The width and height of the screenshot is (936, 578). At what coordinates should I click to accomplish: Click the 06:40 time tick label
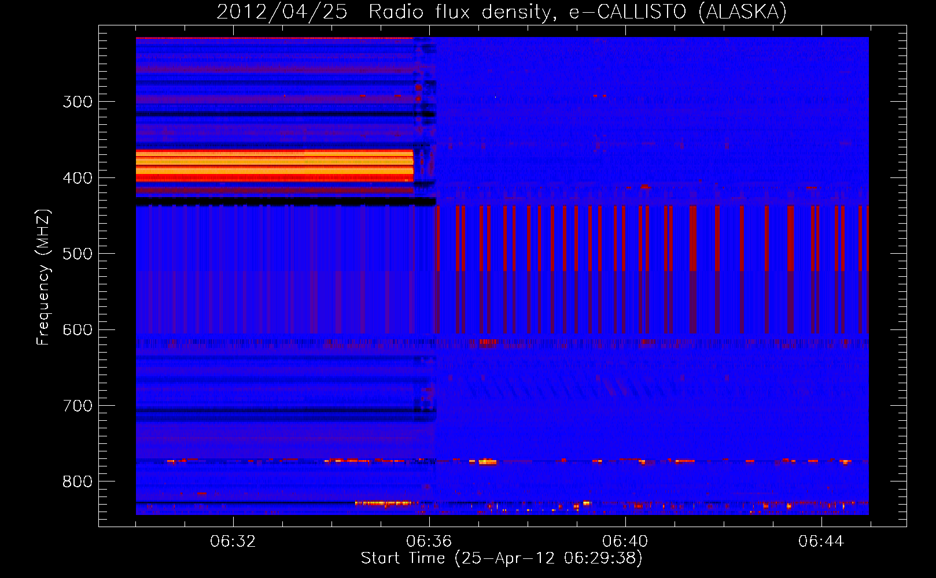pyautogui.click(x=625, y=542)
